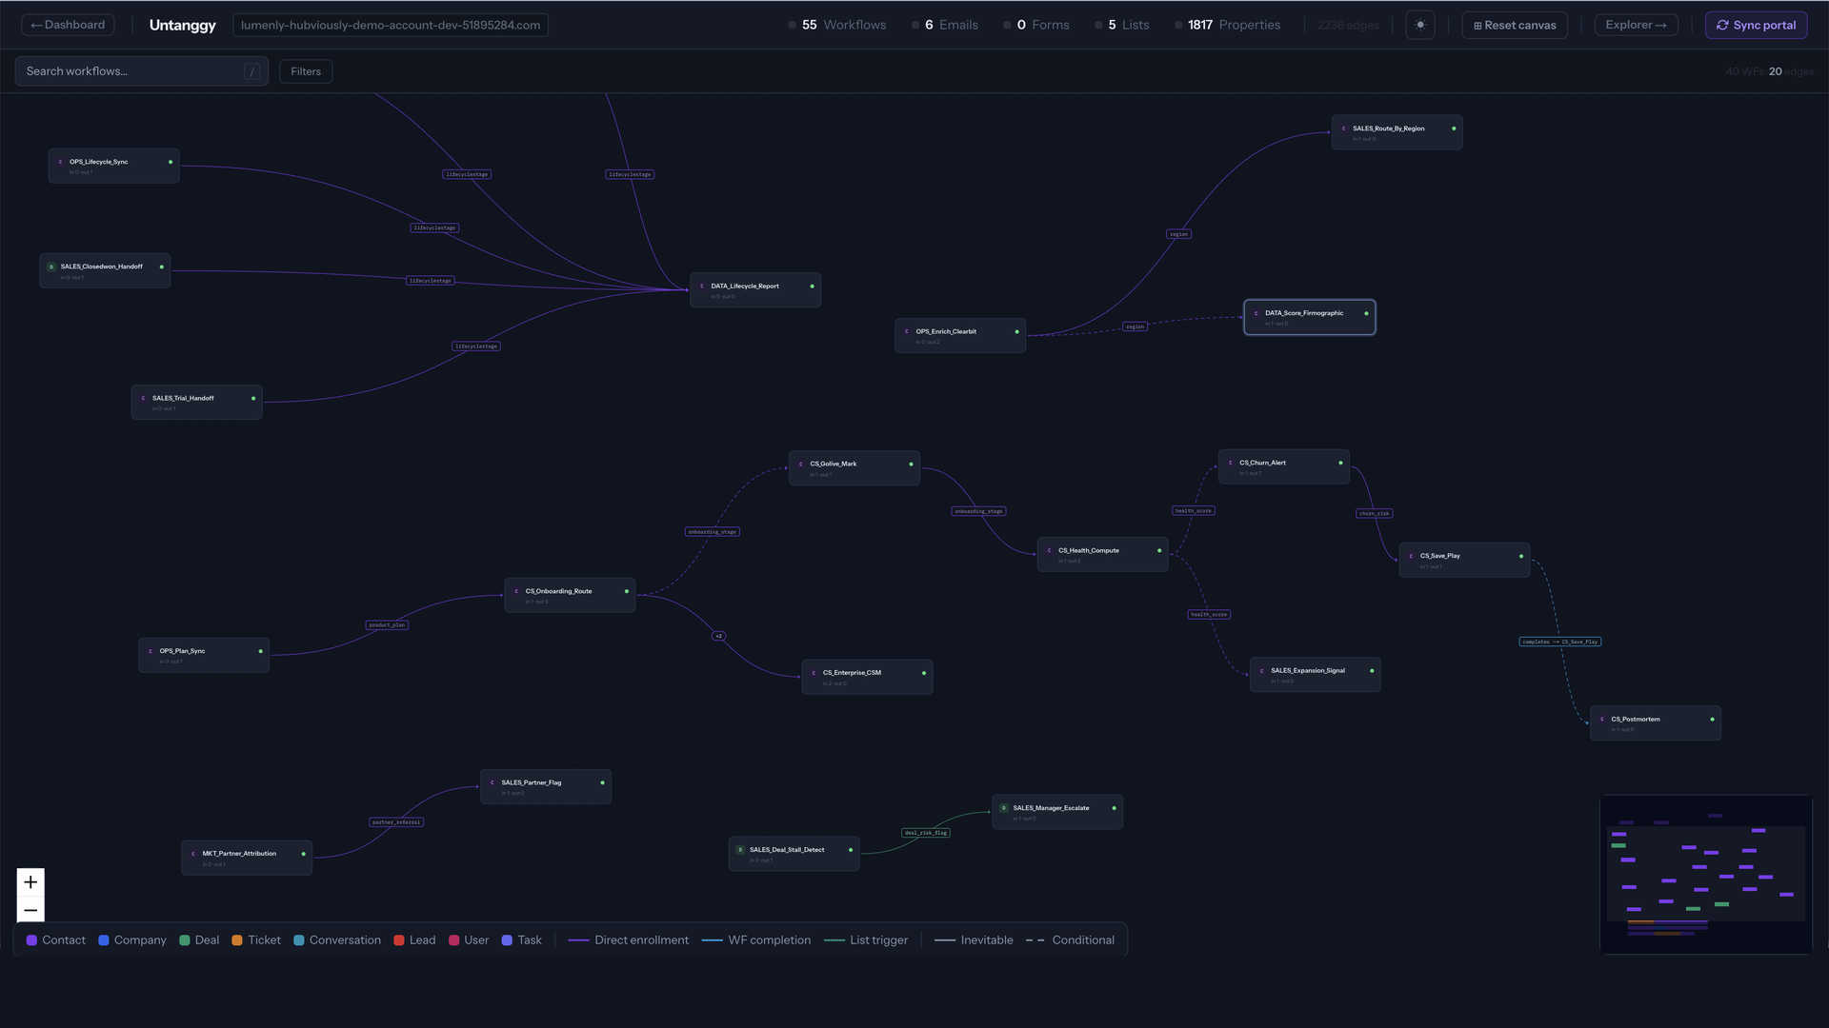This screenshot has height=1028, width=1829.
Task: Toggle the light/dark theme sun icon
Action: point(1419,25)
